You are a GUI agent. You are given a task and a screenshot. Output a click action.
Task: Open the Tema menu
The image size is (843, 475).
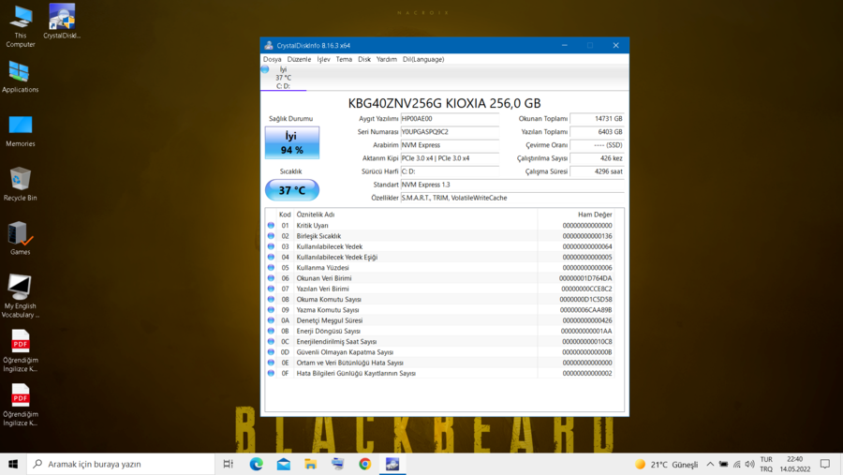(x=344, y=59)
